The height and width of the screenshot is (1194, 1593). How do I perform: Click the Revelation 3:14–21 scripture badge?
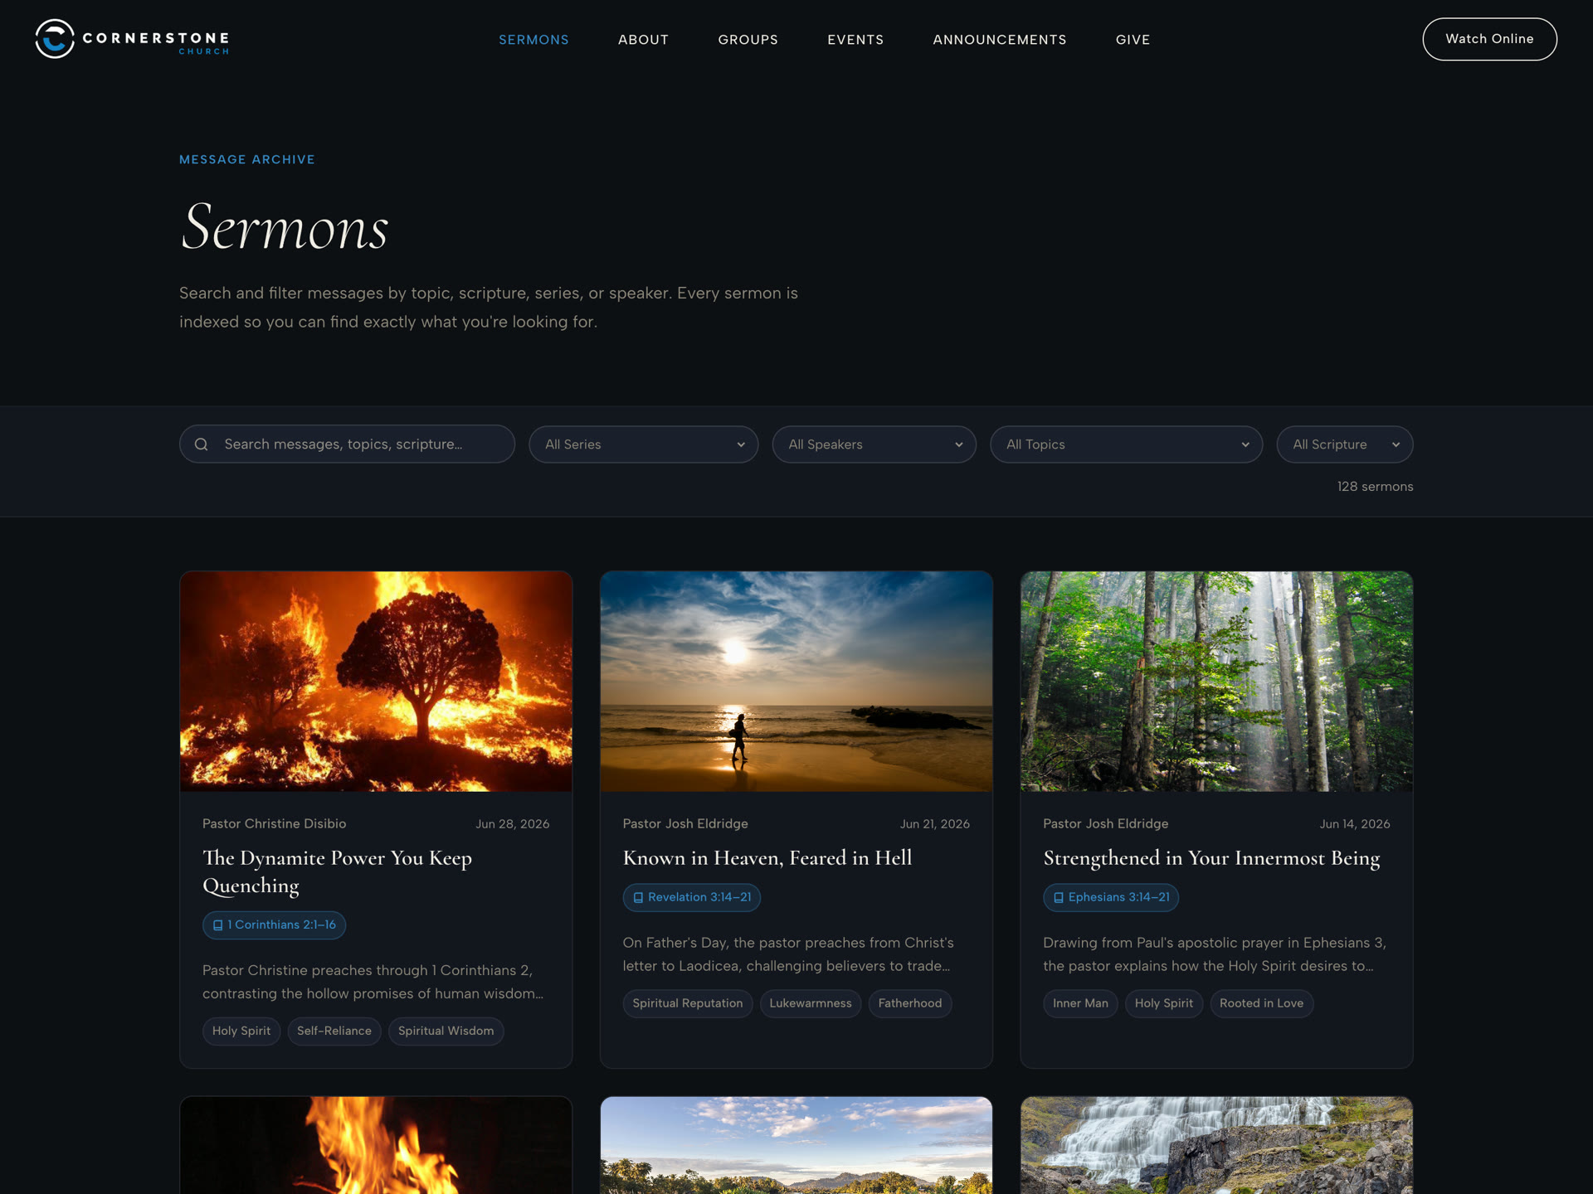coord(691,898)
